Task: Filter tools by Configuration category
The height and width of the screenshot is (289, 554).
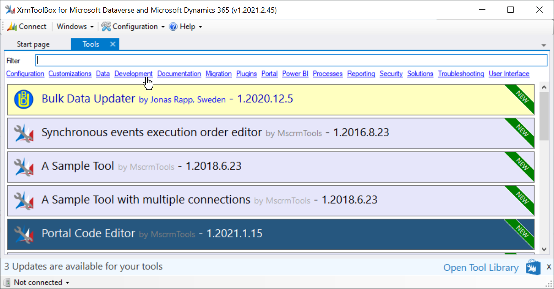Action: 25,74
